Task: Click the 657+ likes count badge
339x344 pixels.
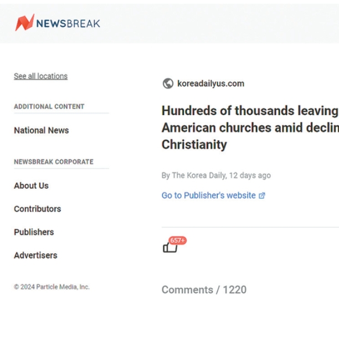Action: 178,240
